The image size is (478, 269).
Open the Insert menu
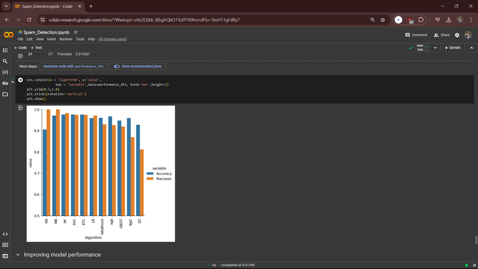pos(51,39)
